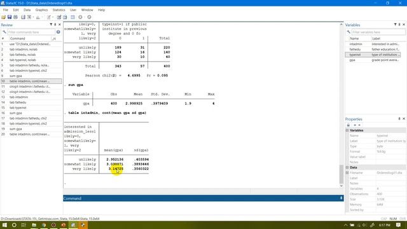Click the Variables panel filter funnel icon
Image resolution: width=407 pixels, height=229 pixels.
coord(395,24)
